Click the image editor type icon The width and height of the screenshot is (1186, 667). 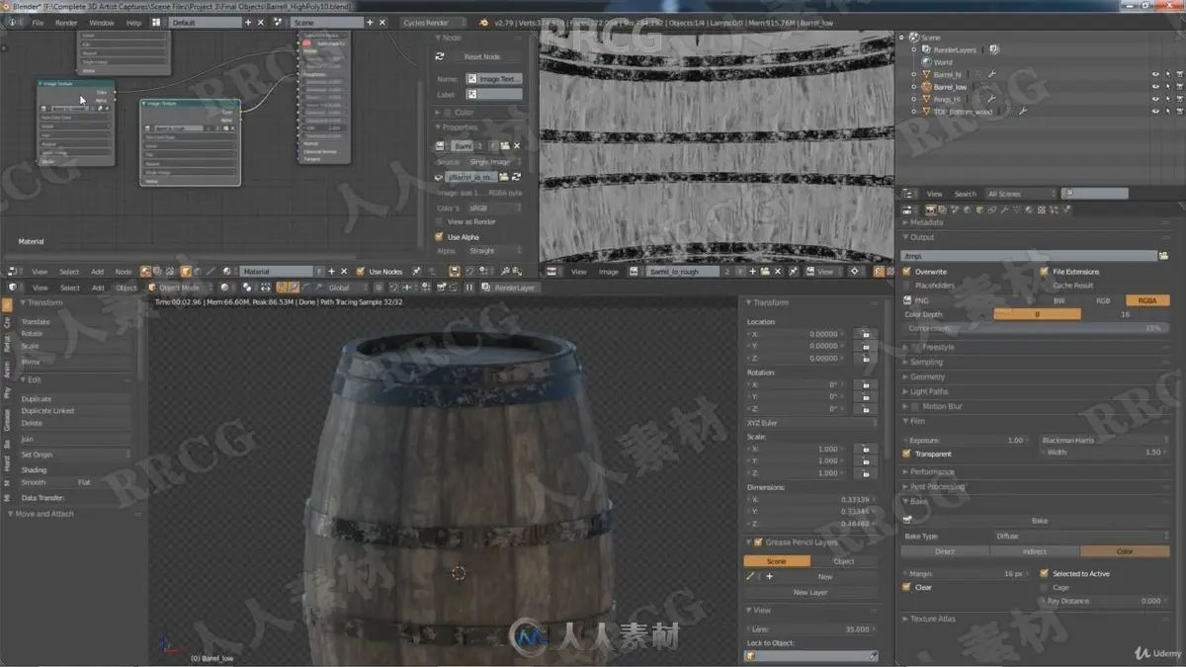(x=553, y=271)
